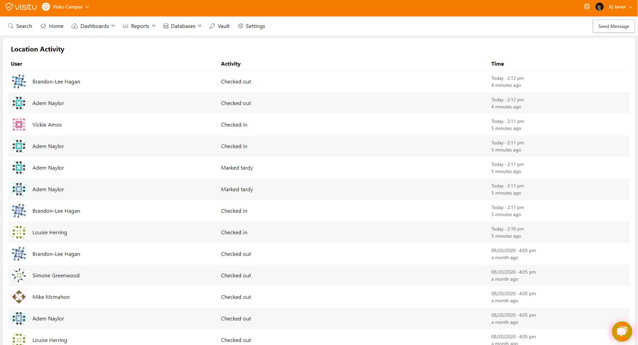Screen dimensions: 638x345
Task: Open Search from the navigation bar
Action: click(20, 26)
